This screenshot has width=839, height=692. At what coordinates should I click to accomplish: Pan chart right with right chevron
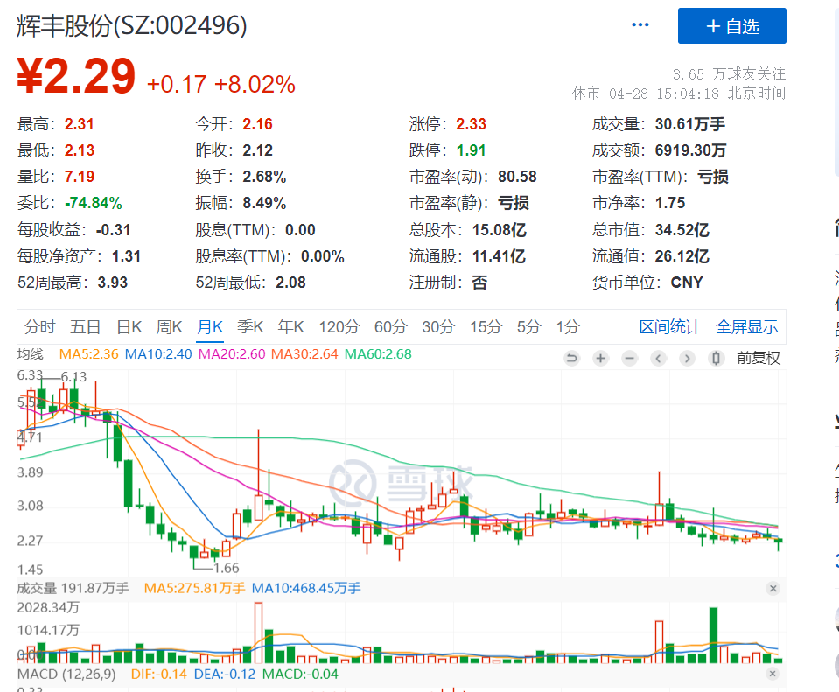point(687,358)
